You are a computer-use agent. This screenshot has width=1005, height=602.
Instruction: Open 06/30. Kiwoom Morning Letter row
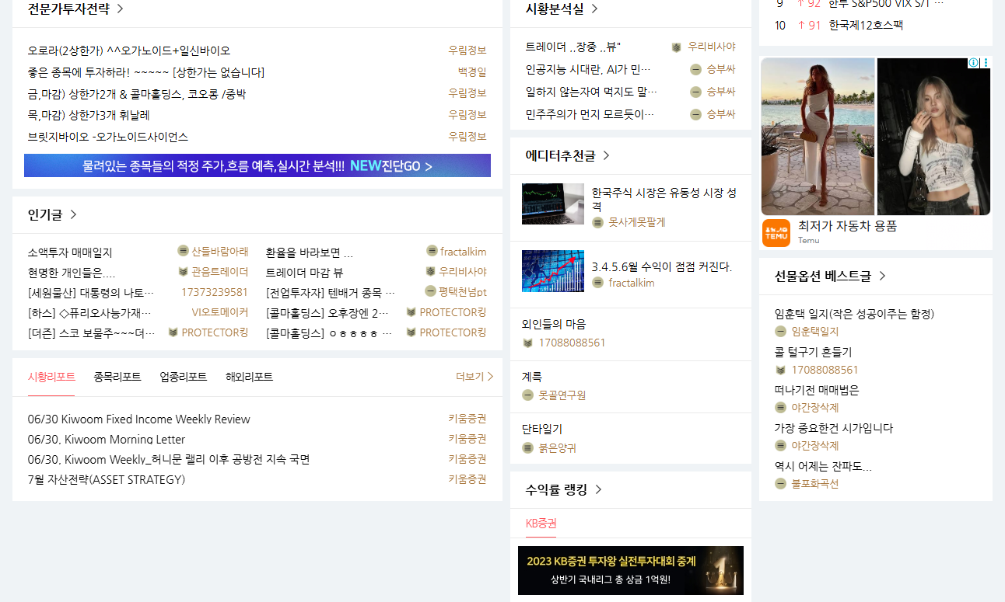coord(107,440)
